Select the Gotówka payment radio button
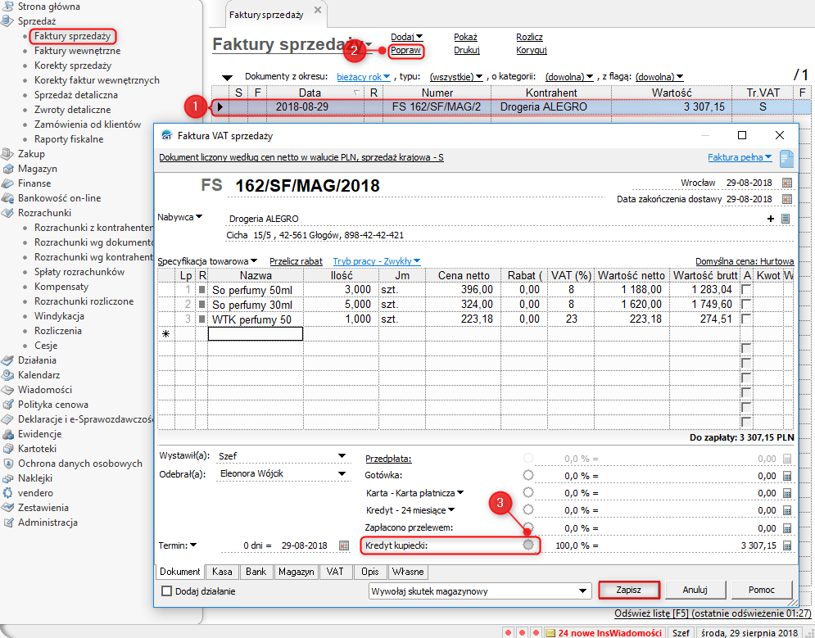Image resolution: width=815 pixels, height=638 pixels. (x=528, y=474)
